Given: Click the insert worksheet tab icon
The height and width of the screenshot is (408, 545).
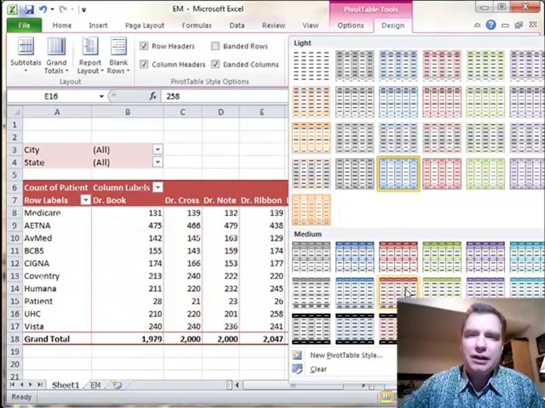Looking at the screenshot, I should coord(117,385).
